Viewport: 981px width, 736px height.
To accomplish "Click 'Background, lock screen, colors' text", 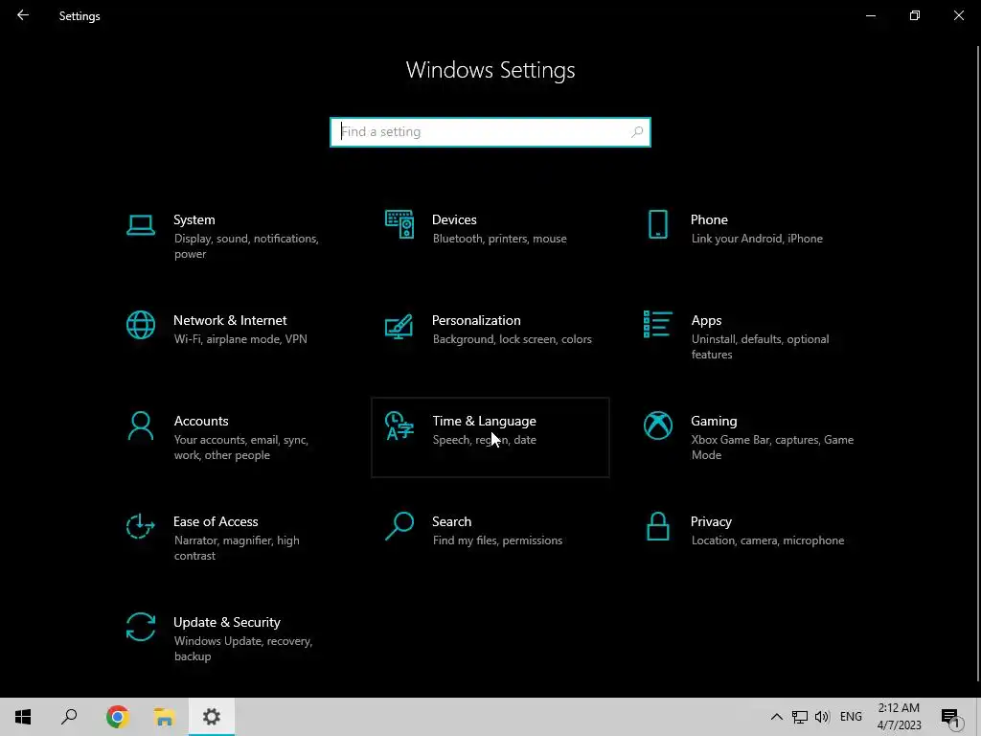I will (512, 339).
